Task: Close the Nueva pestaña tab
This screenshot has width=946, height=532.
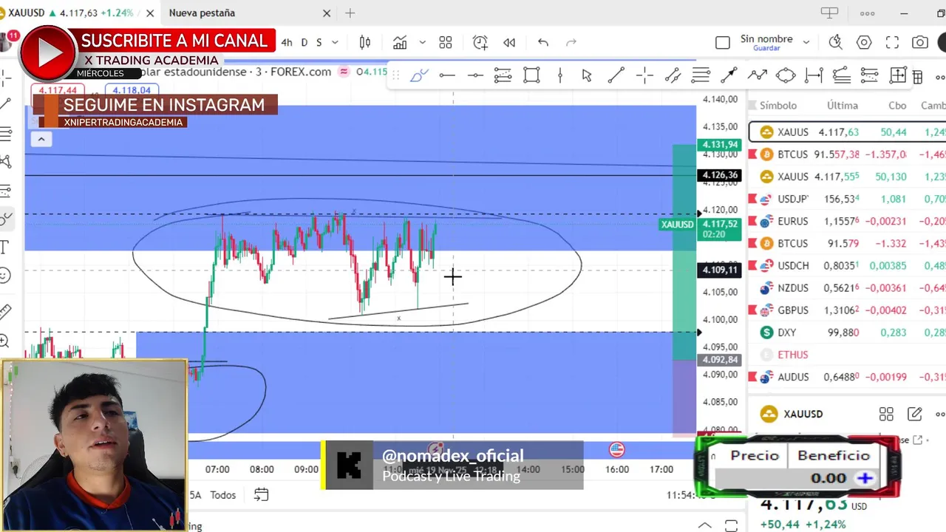Action: 327,13
